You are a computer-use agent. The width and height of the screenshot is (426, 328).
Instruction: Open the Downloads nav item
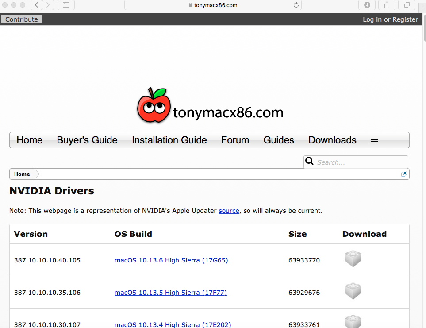point(332,140)
